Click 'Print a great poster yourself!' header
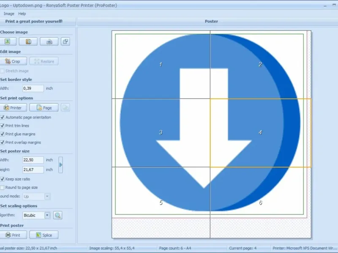 pyautogui.click(x=34, y=22)
